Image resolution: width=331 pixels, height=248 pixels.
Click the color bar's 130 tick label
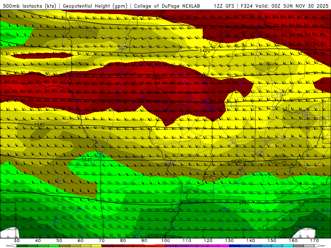click(230, 241)
